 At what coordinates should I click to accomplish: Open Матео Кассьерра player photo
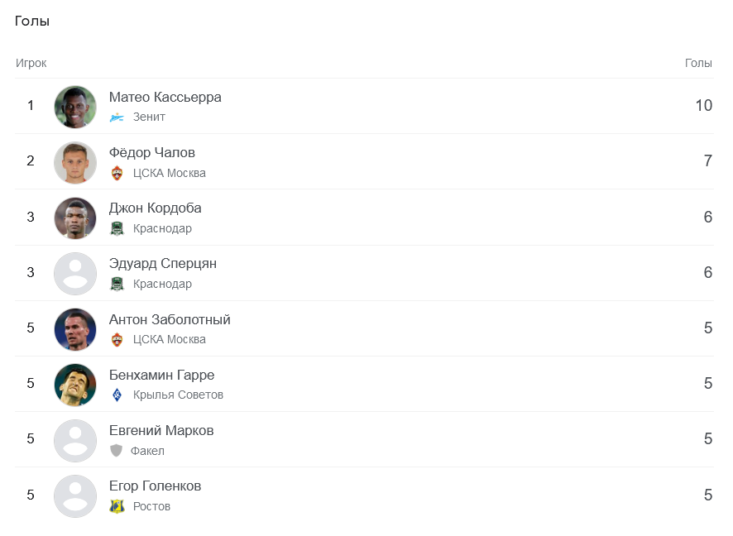(75, 107)
